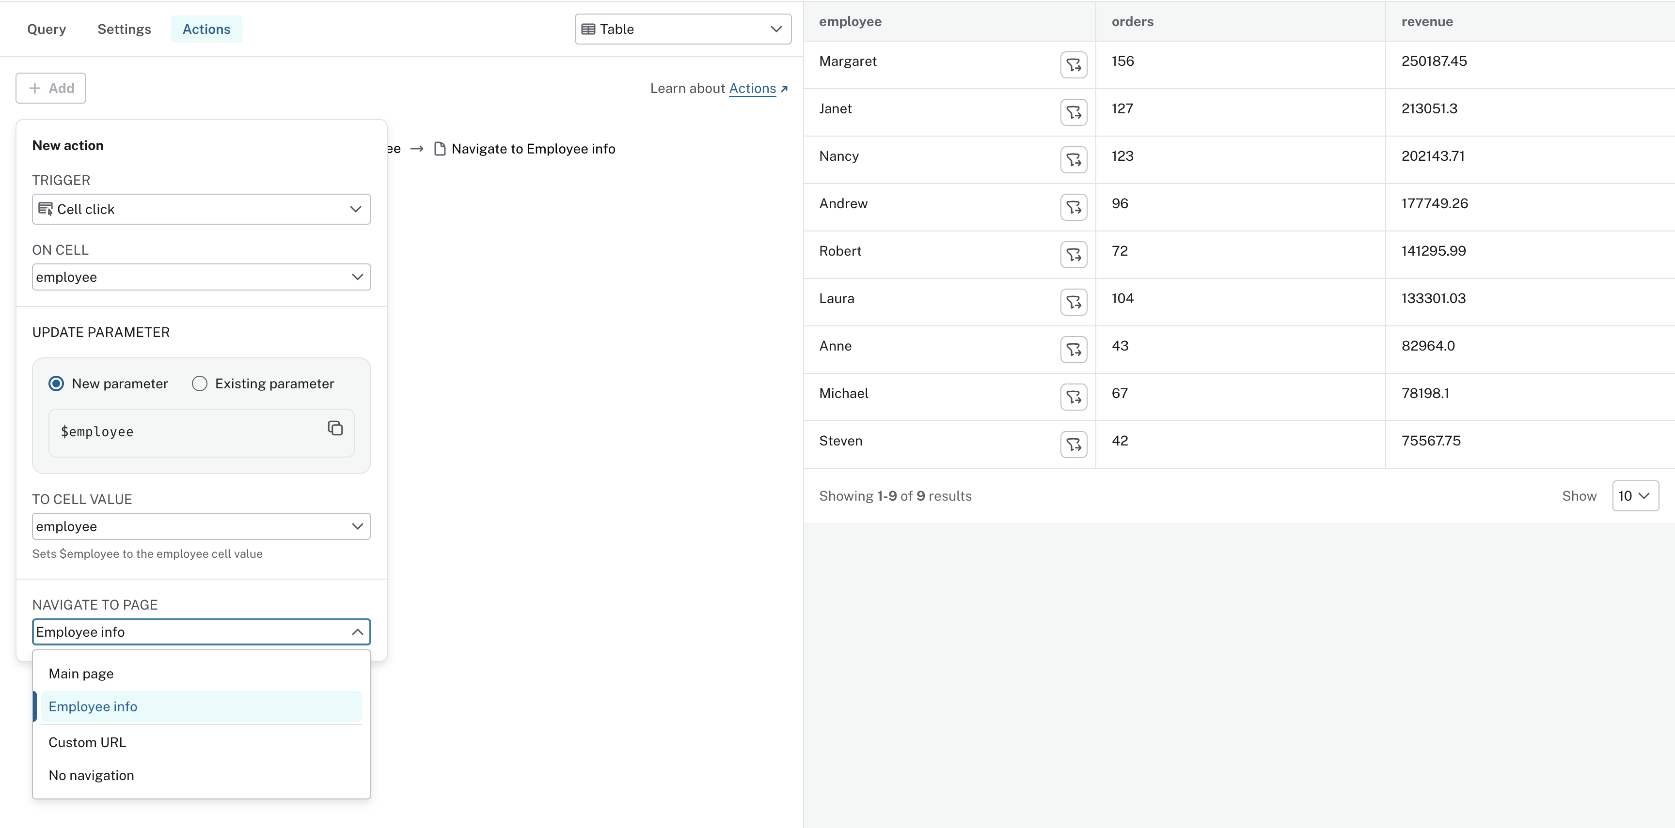Open the Cell click trigger dropdown
The image size is (1675, 828).
pos(201,209)
